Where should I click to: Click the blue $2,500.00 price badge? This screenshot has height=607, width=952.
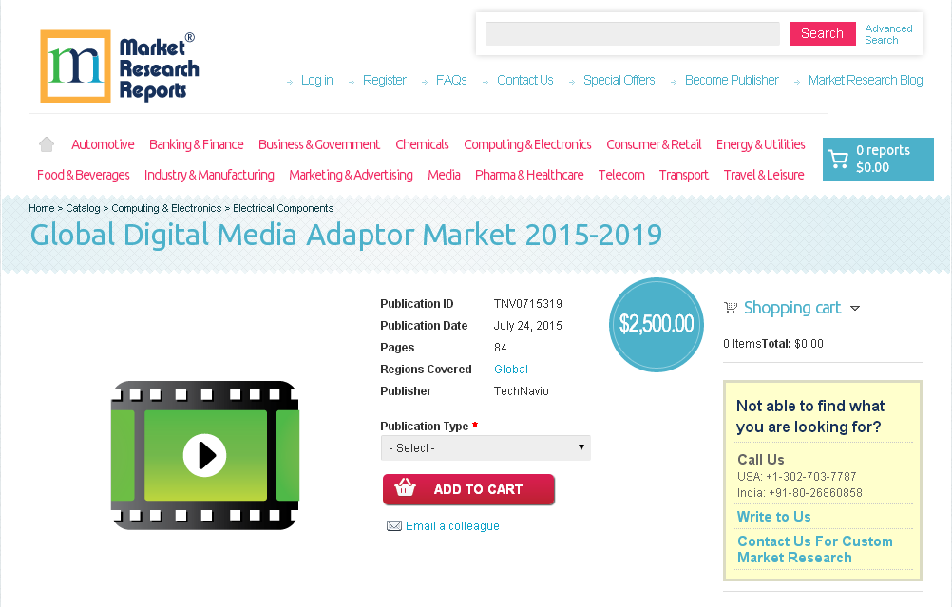[x=656, y=324]
